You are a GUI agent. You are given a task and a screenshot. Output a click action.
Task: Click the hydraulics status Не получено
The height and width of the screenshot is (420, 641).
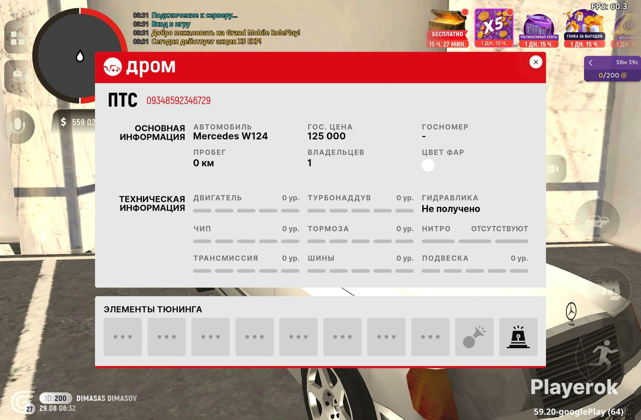click(451, 209)
